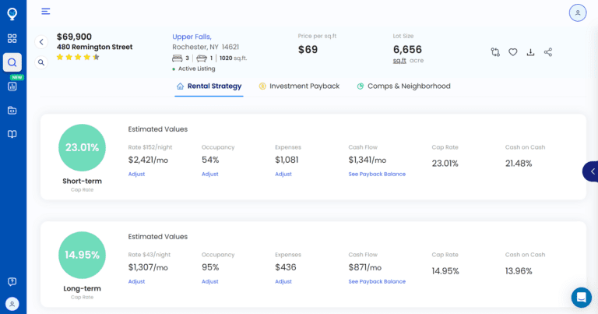This screenshot has width=598, height=314.
Task: Open the chat support widget
Action: [x=581, y=297]
